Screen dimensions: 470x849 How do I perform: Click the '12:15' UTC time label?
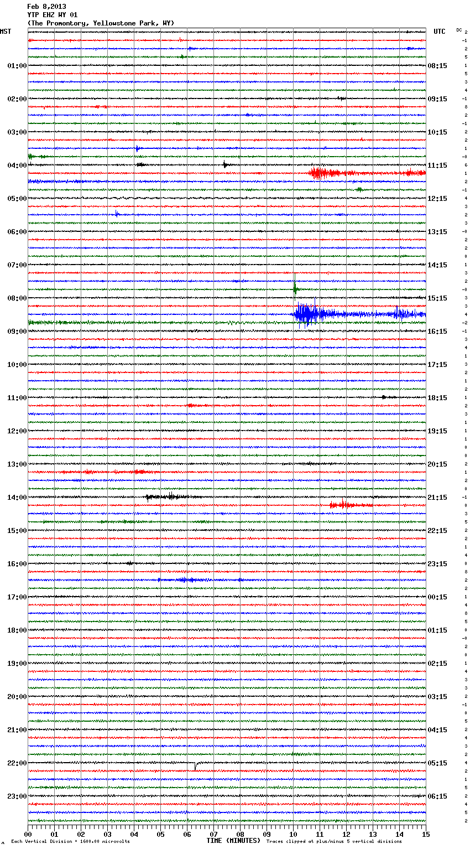click(437, 199)
